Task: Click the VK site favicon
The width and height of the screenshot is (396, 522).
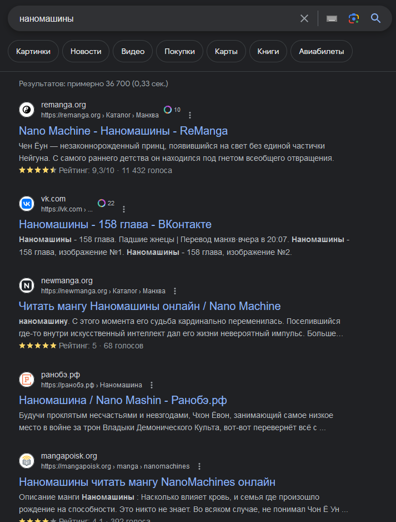Action: (27, 204)
